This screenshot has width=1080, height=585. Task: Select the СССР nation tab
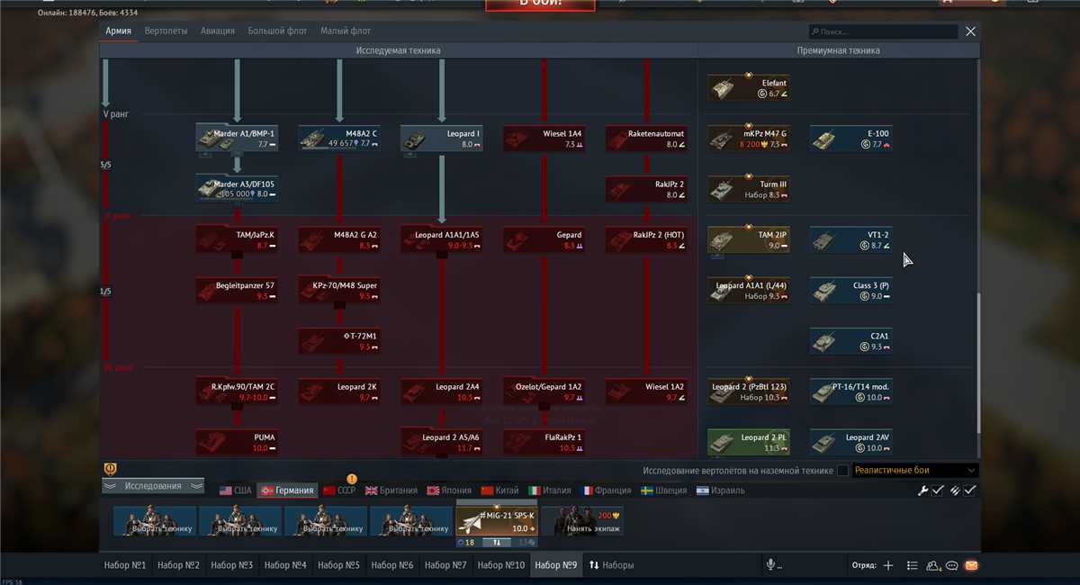(340, 490)
